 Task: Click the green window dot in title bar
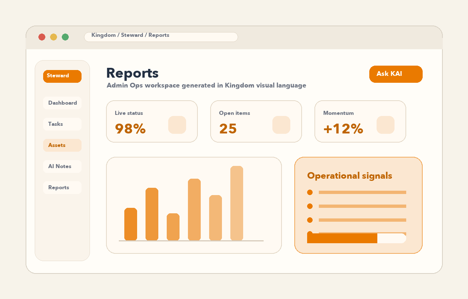(65, 37)
